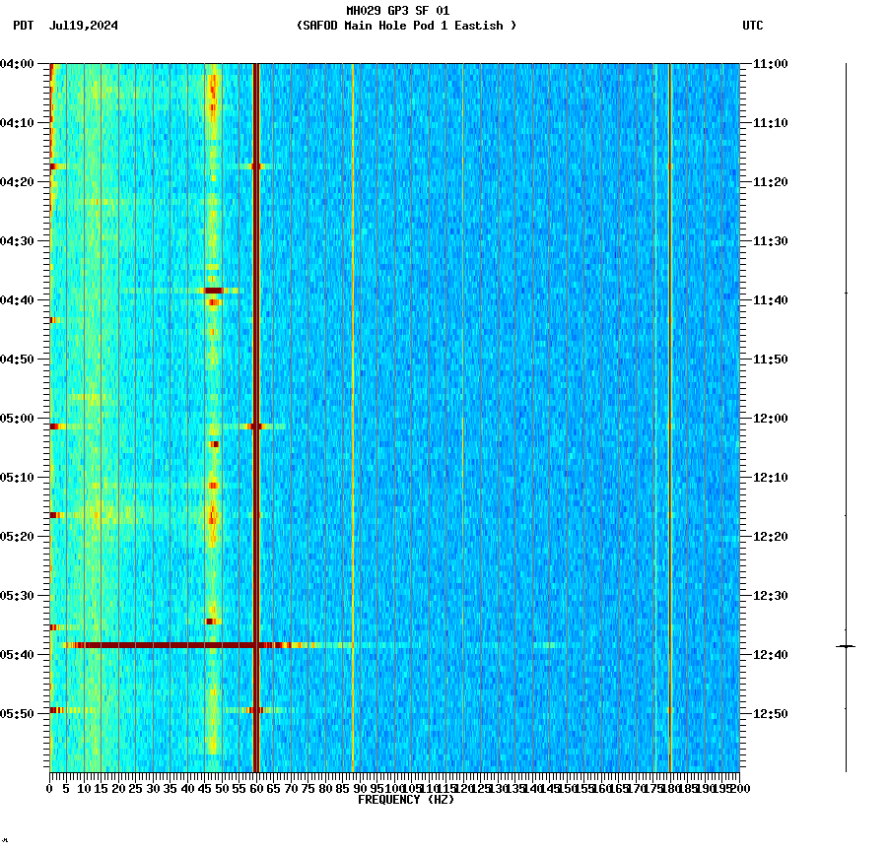Select the 60 Hz dark interference line
This screenshot has height=851, width=889.
[255, 394]
